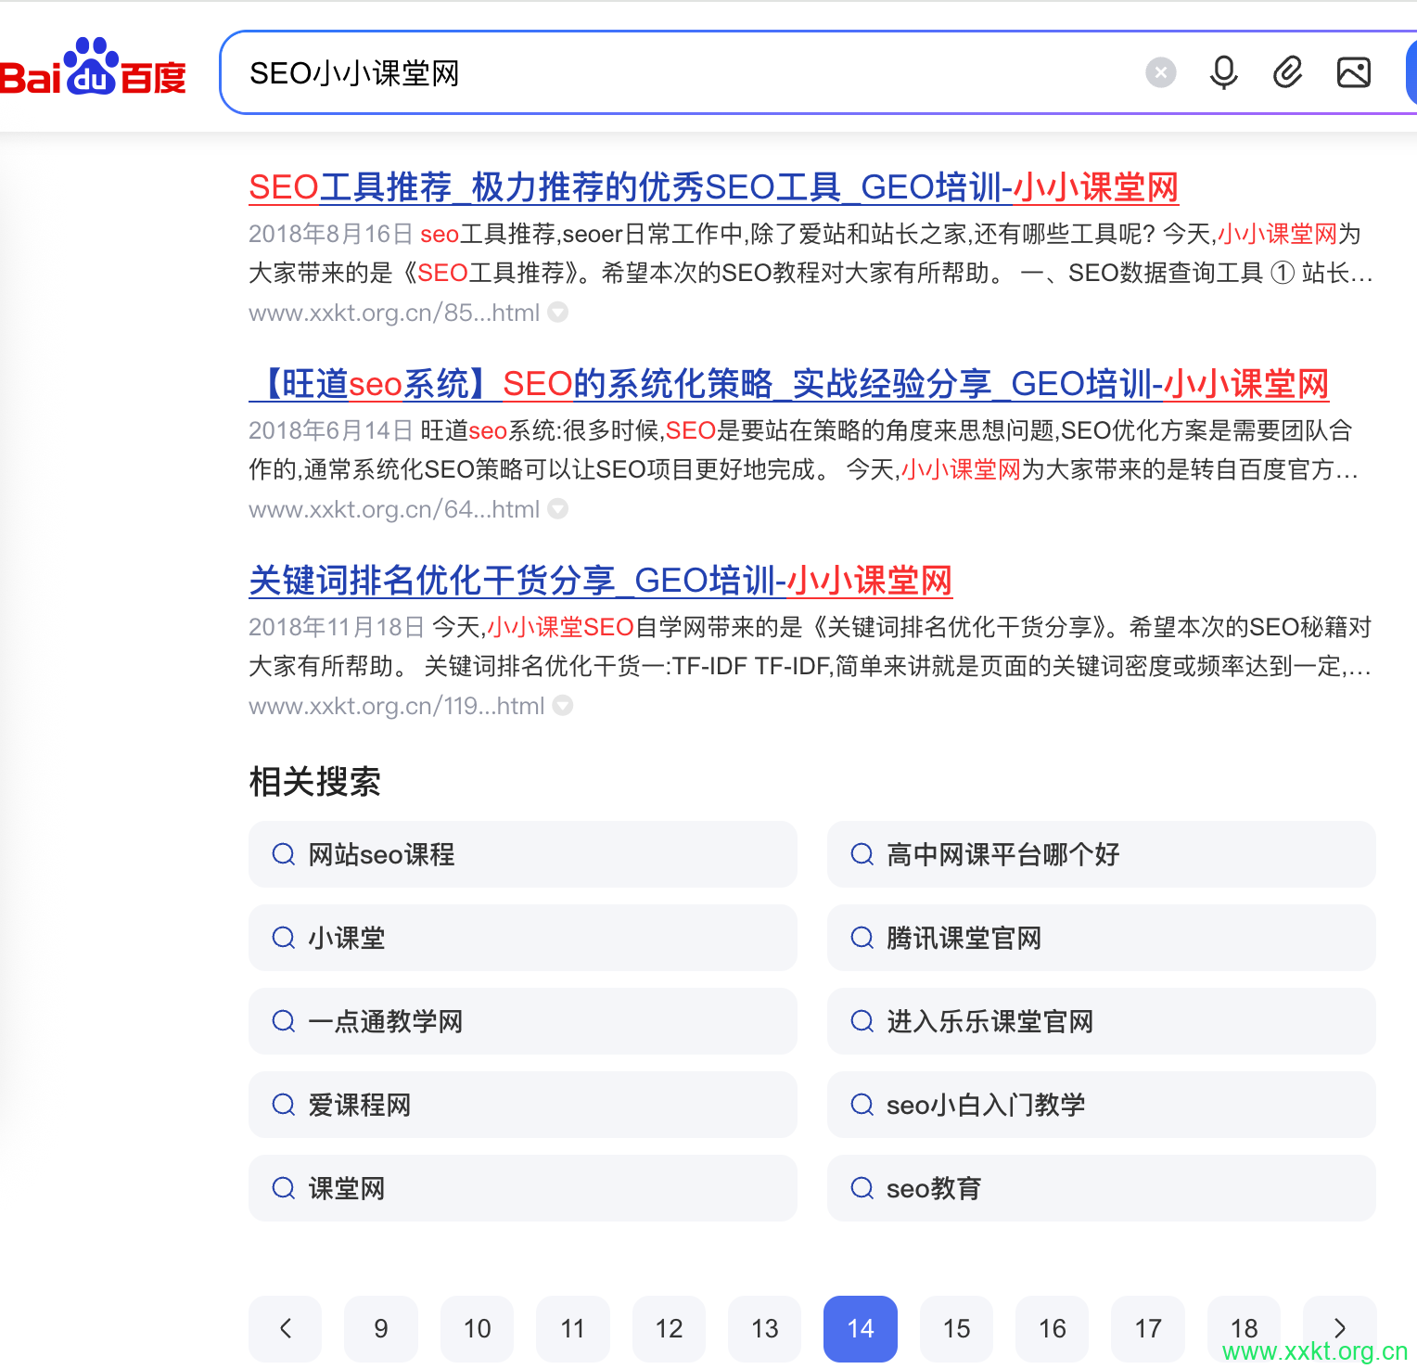The width and height of the screenshot is (1417, 1369).
Task: Search related term 一点通教学网
Action: [x=523, y=1021]
